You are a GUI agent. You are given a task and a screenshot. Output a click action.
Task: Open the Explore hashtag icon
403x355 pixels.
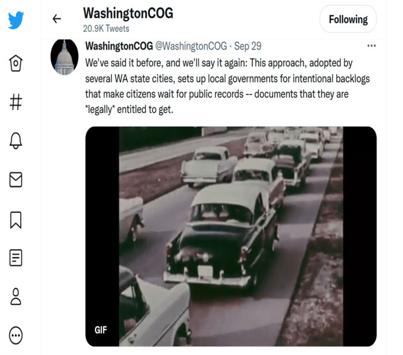(x=16, y=102)
